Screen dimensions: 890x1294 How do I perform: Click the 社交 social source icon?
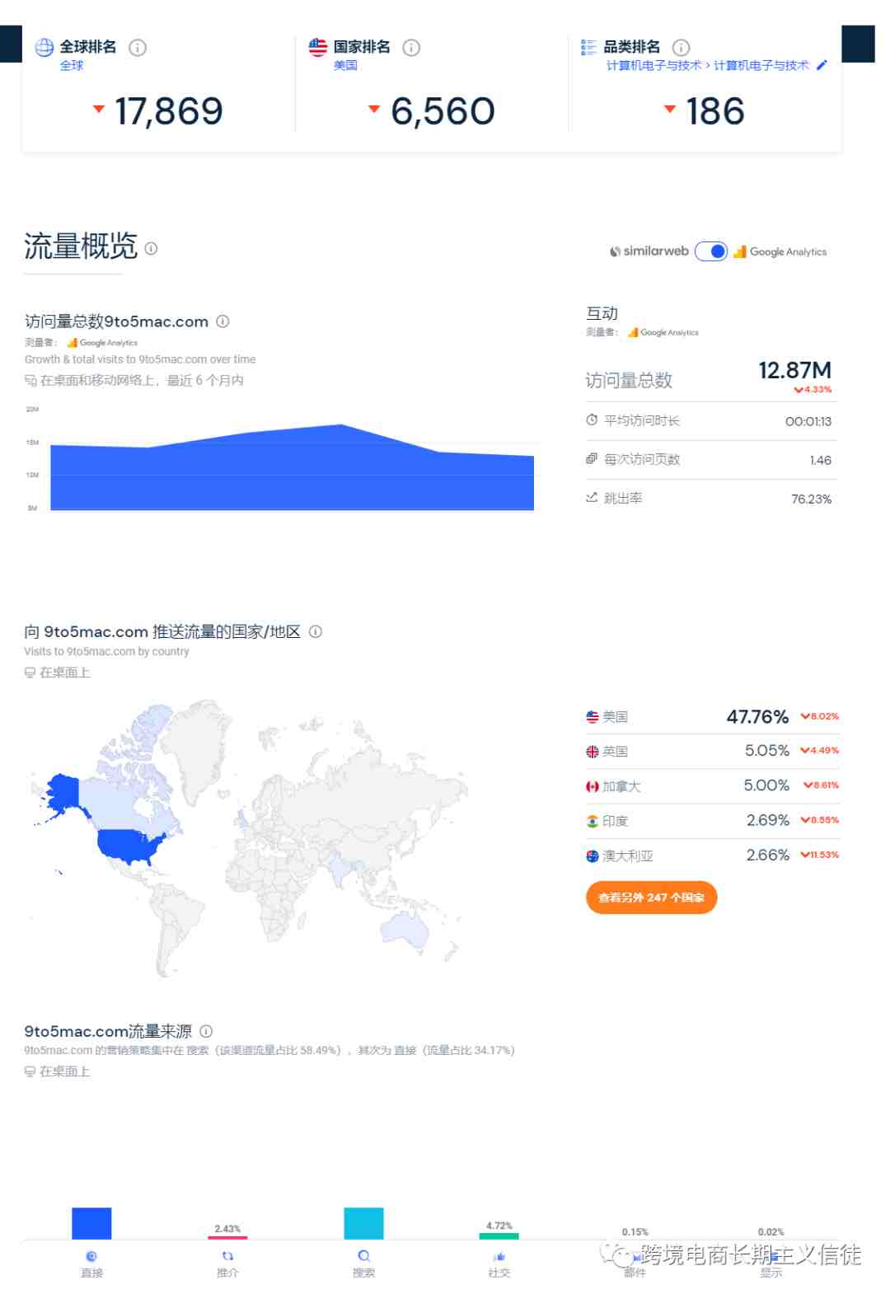[x=499, y=1256]
